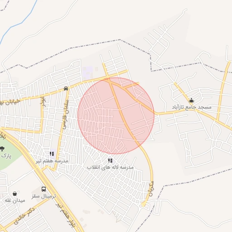Click the پارک label on the green area
This screenshot has height=232, width=232.
coord(6,156)
